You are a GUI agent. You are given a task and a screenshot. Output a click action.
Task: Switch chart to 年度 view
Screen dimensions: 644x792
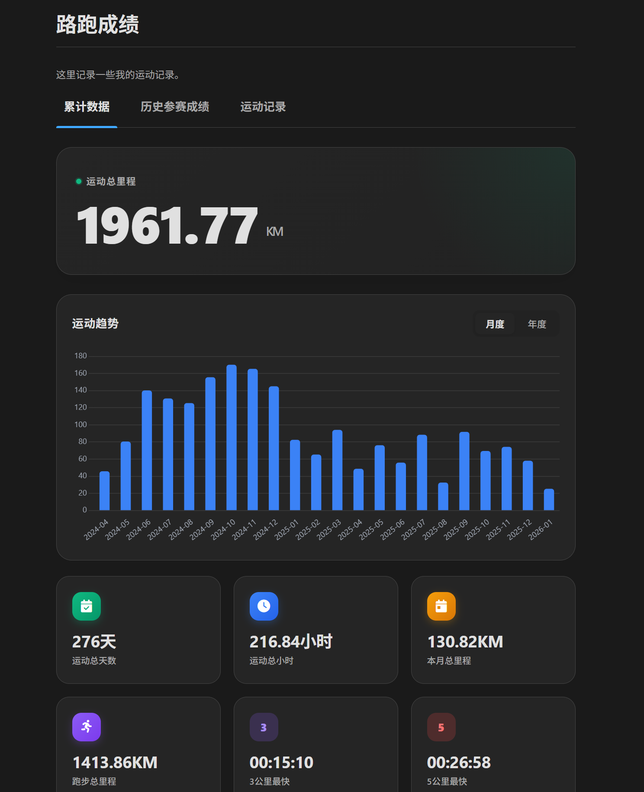(x=537, y=324)
